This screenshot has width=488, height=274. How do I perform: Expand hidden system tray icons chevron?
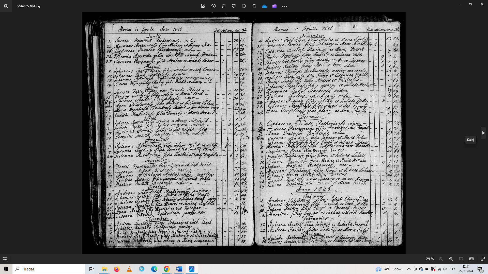(x=409, y=269)
